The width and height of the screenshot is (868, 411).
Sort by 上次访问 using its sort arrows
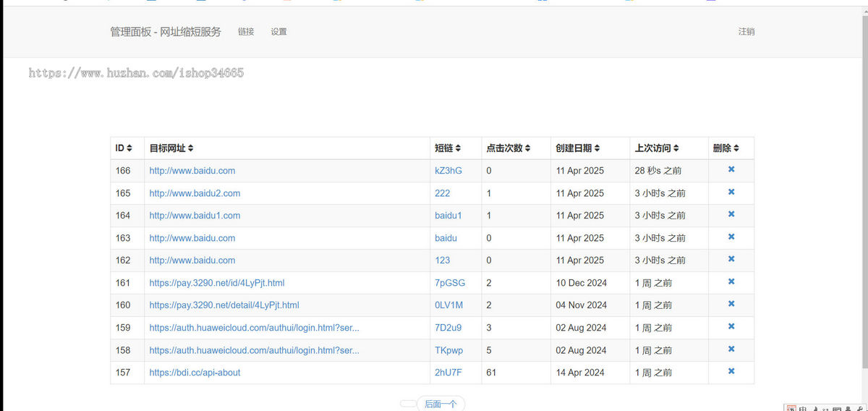(x=676, y=148)
